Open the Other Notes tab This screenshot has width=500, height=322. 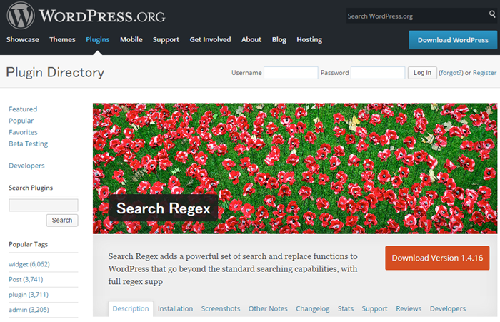click(268, 308)
